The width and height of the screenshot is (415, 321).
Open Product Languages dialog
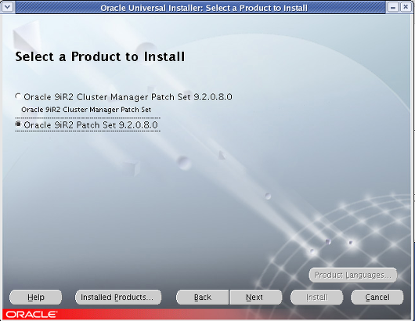(353, 275)
